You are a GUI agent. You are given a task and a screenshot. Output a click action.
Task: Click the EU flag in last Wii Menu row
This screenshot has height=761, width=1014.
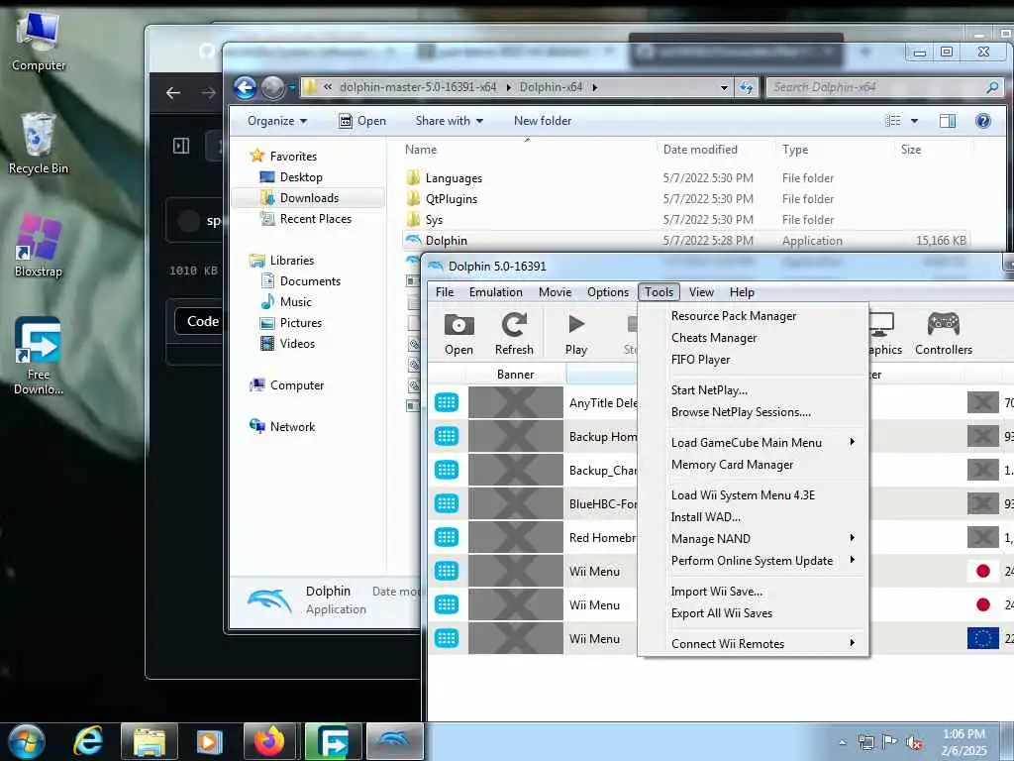[983, 638]
